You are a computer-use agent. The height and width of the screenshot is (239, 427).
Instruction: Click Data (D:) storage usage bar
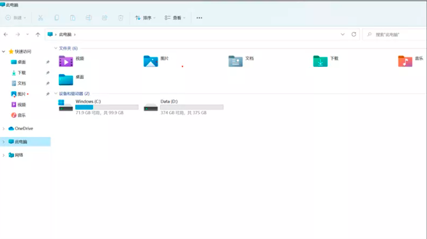pyautogui.click(x=191, y=107)
